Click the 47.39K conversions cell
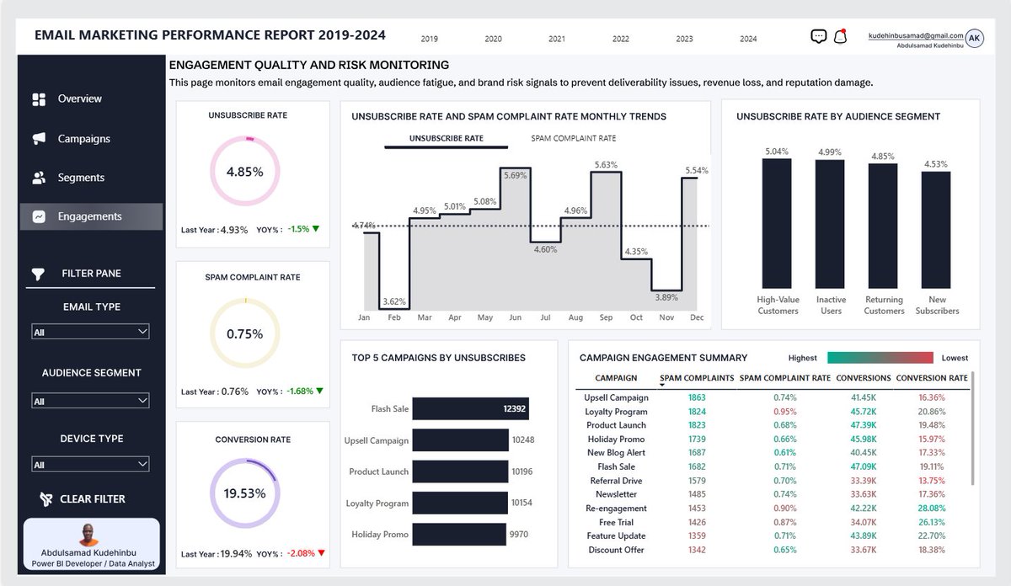This screenshot has height=586, width=1011. click(863, 425)
